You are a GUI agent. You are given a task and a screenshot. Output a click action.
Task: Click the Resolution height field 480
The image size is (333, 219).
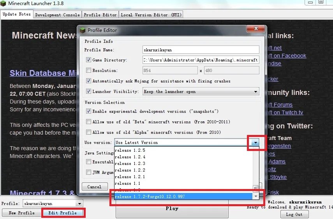(231, 70)
